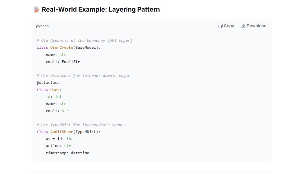Download the python code snippet

pyautogui.click(x=254, y=26)
